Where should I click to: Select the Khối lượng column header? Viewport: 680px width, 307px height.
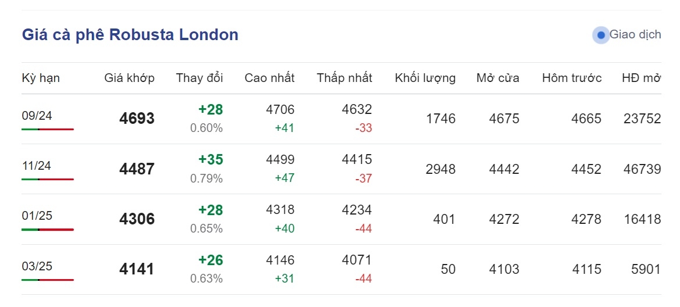pyautogui.click(x=425, y=78)
